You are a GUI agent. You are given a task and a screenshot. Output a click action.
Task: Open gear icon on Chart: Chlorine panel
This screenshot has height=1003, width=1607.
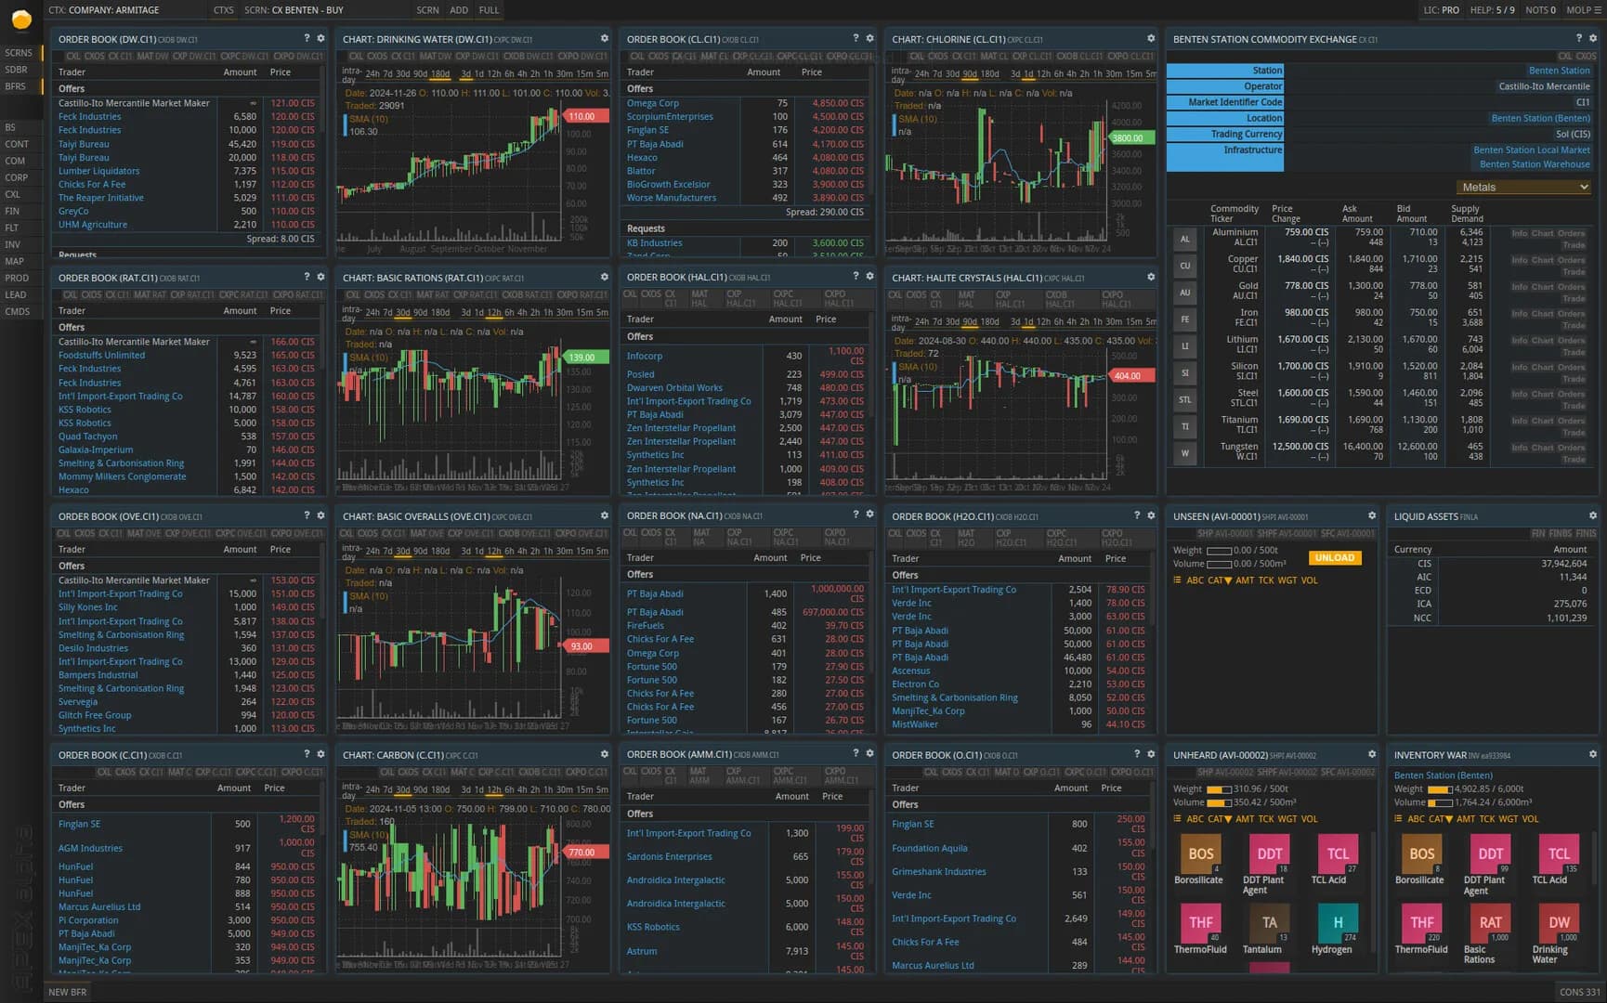[x=1150, y=38]
